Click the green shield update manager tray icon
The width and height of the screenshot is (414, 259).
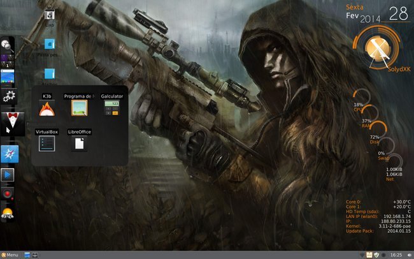(x=376, y=255)
